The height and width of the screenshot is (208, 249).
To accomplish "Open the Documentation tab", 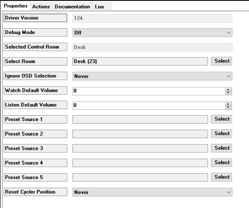I will click(72, 7).
